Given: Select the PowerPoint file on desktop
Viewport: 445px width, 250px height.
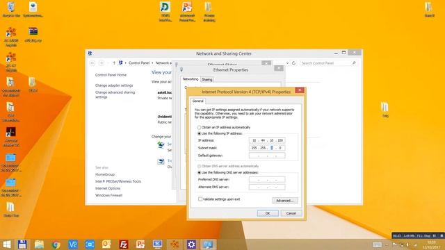Looking at the screenshot, I should [x=187, y=11].
